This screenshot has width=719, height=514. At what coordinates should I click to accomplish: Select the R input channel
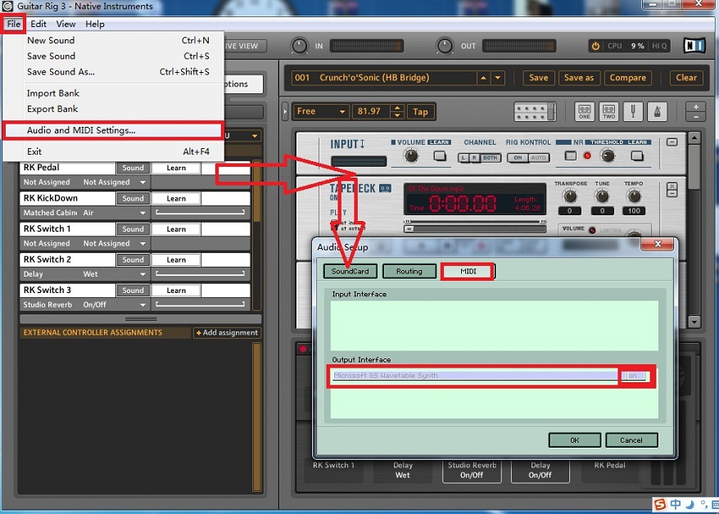click(x=474, y=158)
